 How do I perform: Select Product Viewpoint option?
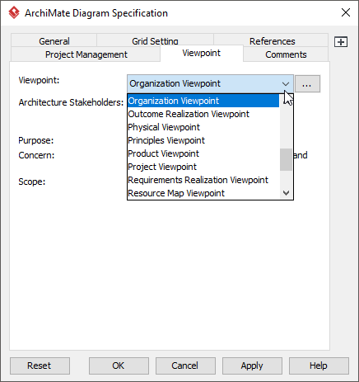(203, 153)
